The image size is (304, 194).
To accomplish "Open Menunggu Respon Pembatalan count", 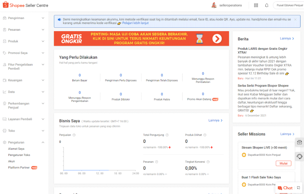I will pos(203,74).
